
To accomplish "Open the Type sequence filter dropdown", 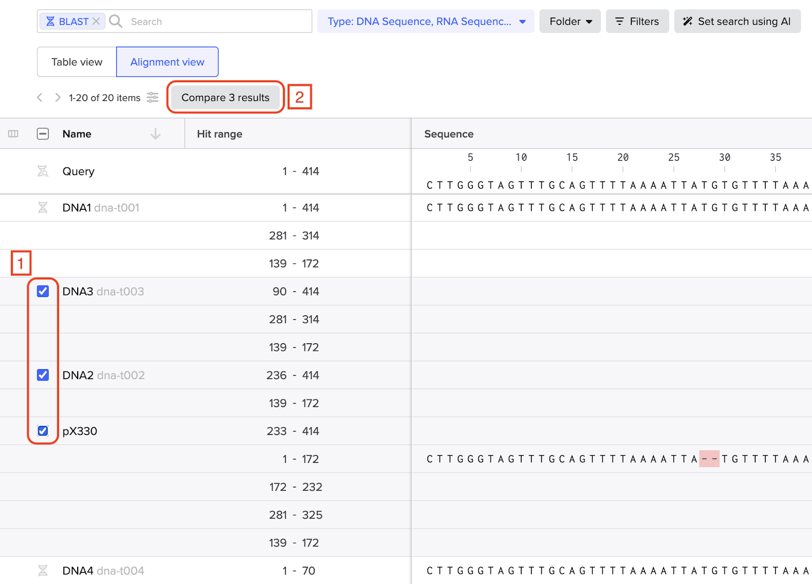I will click(x=425, y=21).
